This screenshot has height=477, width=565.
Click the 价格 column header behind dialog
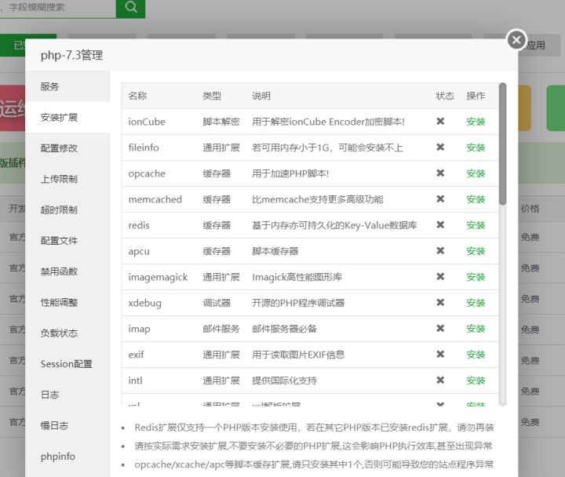(x=530, y=209)
